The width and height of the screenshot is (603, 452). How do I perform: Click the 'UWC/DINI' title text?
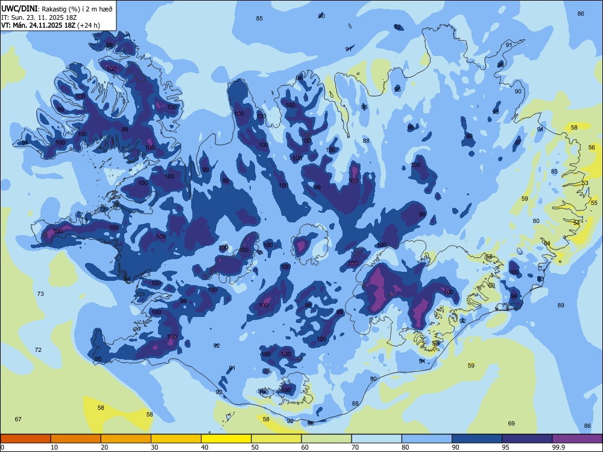pos(19,8)
